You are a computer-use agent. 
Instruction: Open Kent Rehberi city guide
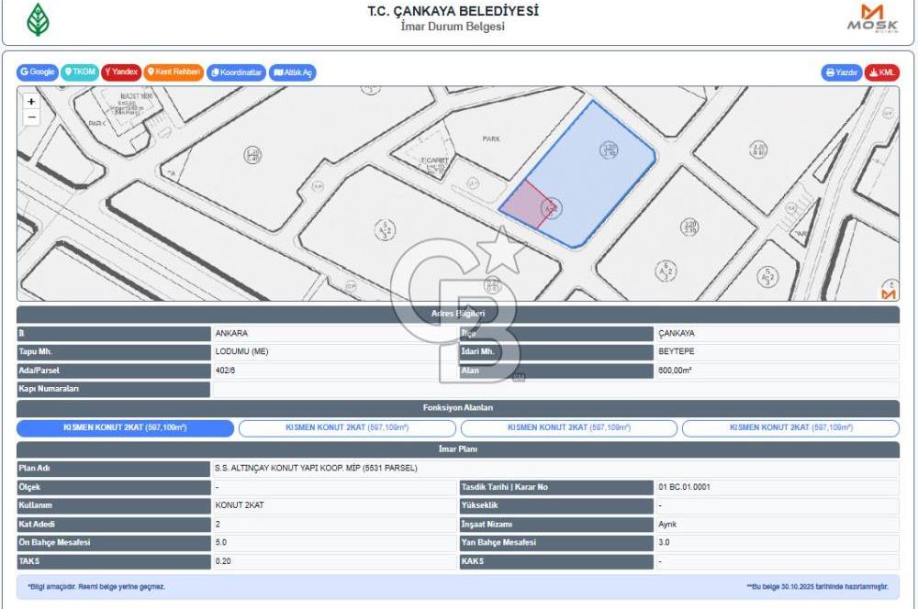[x=174, y=72]
